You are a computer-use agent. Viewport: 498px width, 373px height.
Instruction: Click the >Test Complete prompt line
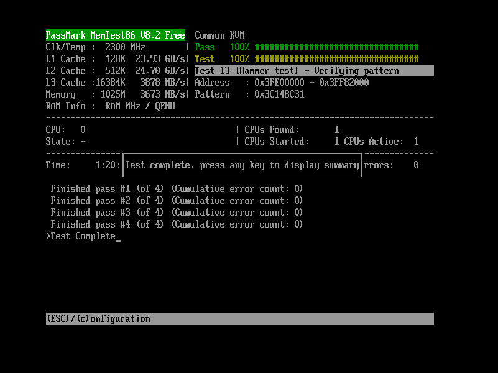click(x=83, y=236)
